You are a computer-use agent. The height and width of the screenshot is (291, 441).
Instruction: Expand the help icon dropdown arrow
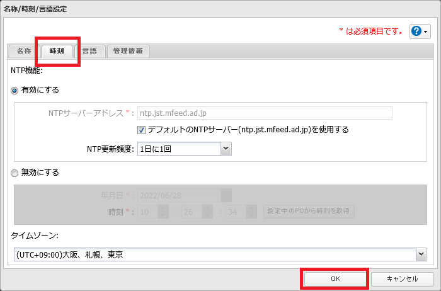[427, 31]
